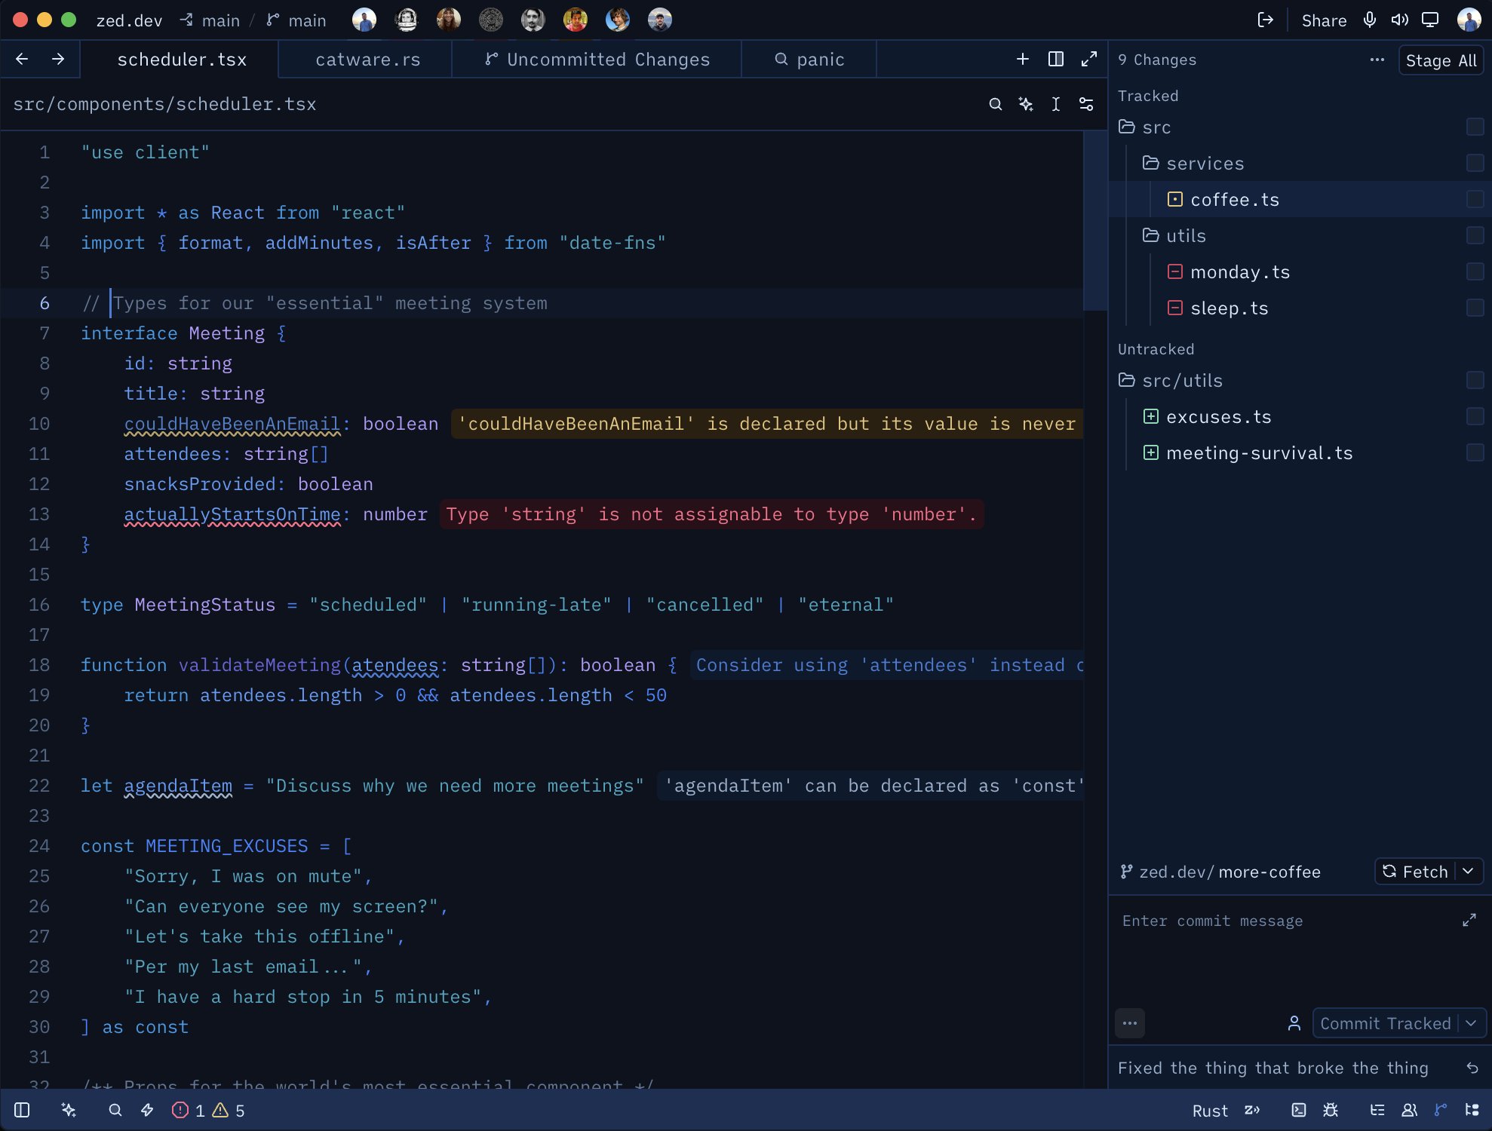
Task: Collapse the utils folder
Action: point(1150,235)
